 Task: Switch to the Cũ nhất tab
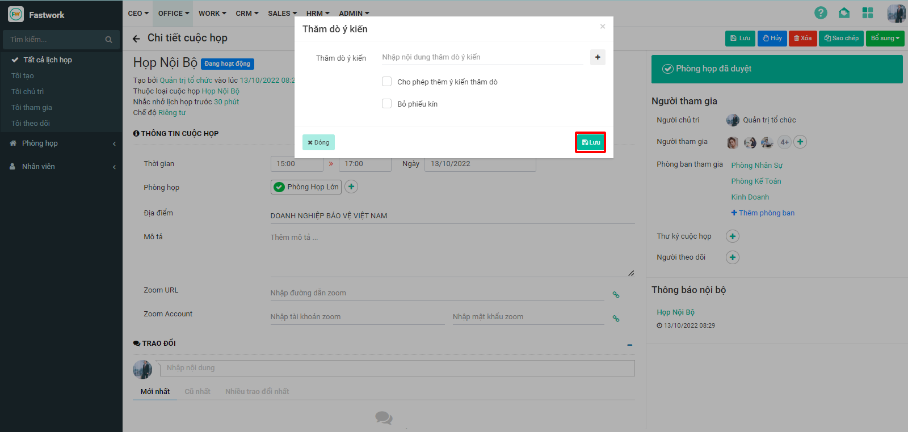(x=197, y=392)
